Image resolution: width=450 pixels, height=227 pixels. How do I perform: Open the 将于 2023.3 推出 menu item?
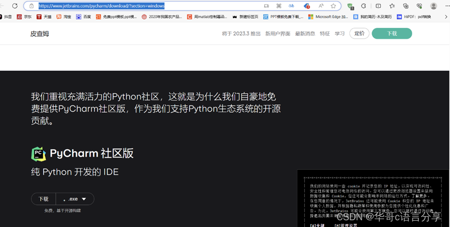pos(241,34)
